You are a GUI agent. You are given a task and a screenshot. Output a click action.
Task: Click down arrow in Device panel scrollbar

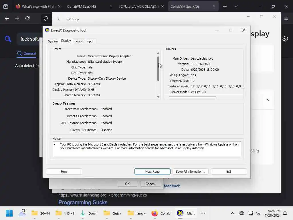point(158,97)
